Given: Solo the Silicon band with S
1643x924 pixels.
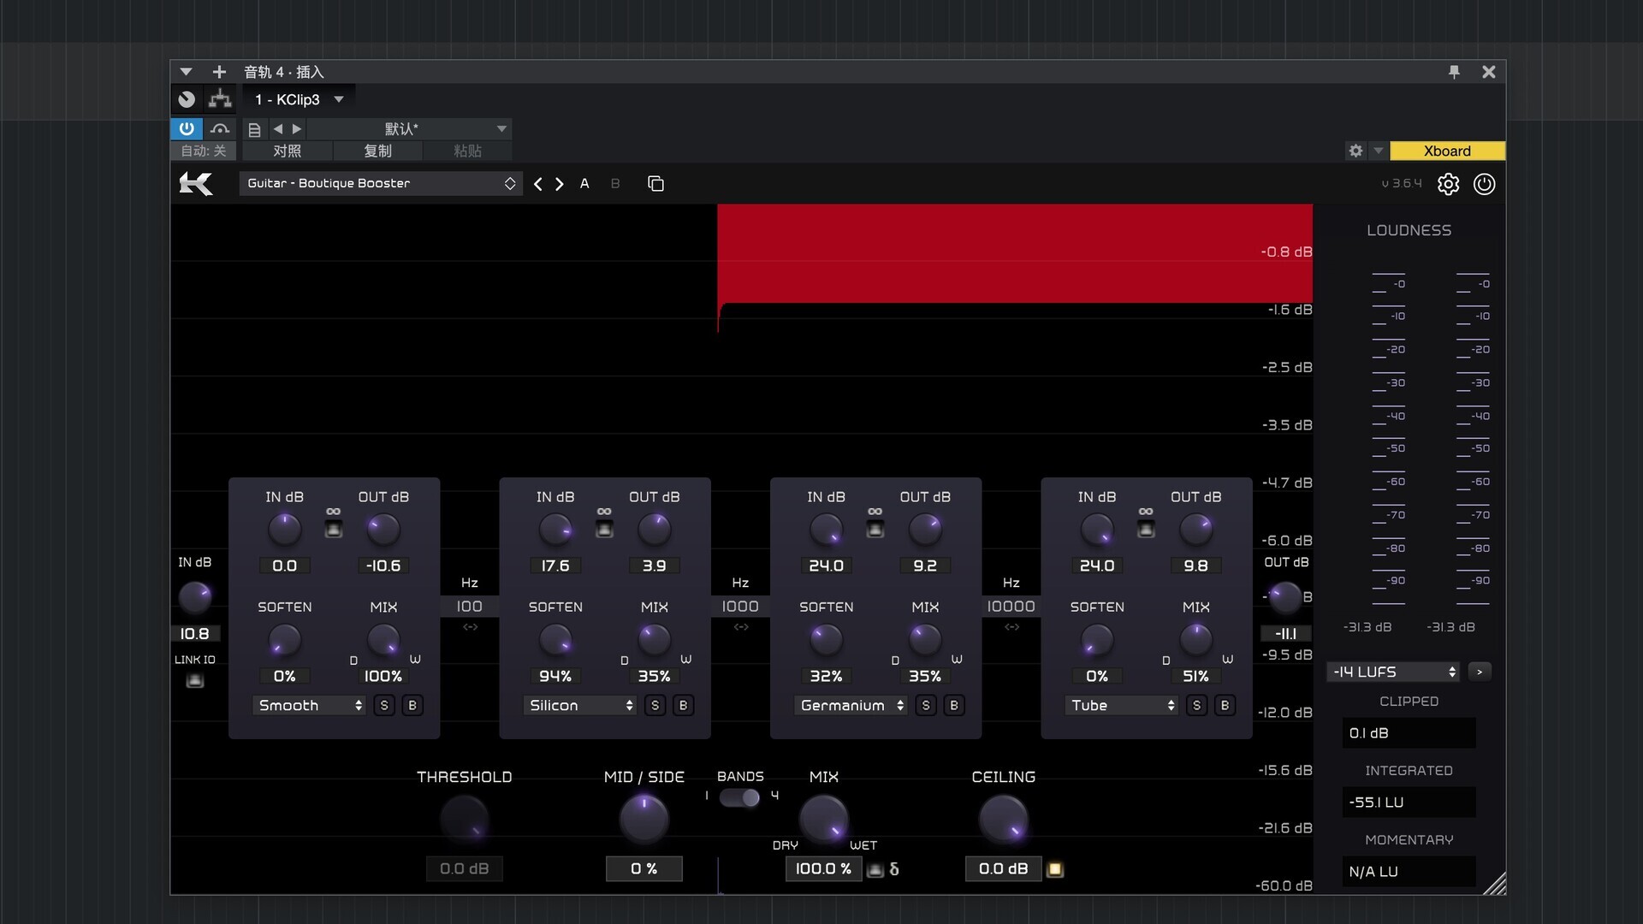Looking at the screenshot, I should tap(655, 705).
